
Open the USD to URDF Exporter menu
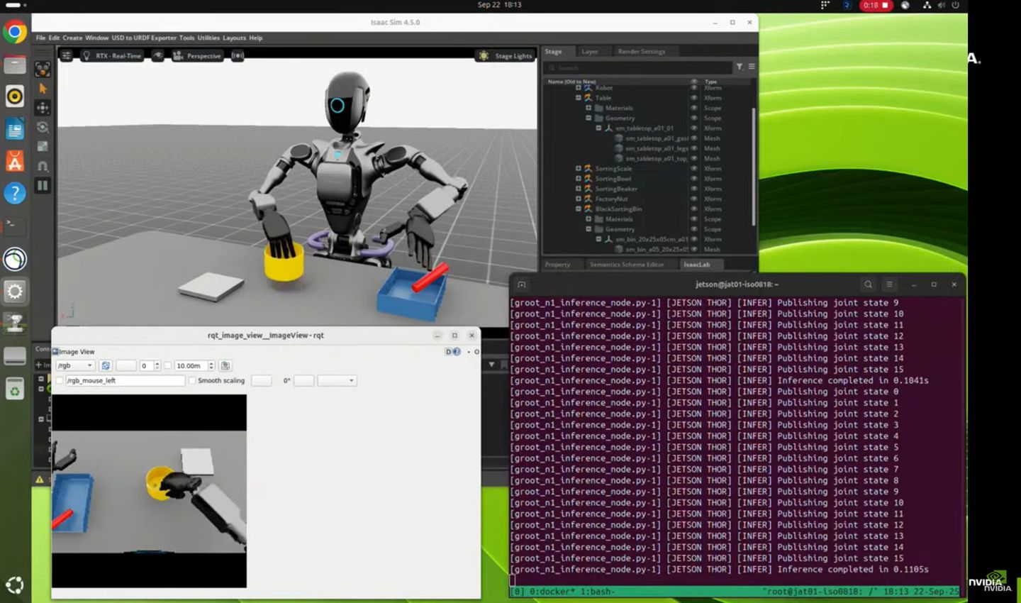[x=144, y=38]
